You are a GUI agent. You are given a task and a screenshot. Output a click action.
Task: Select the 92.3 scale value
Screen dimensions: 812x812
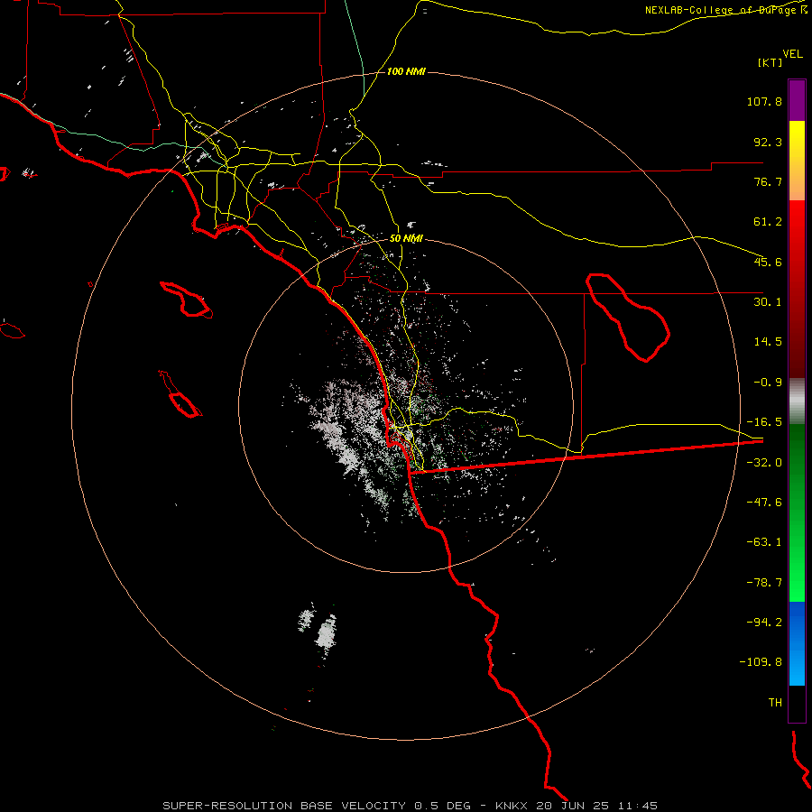(x=768, y=142)
